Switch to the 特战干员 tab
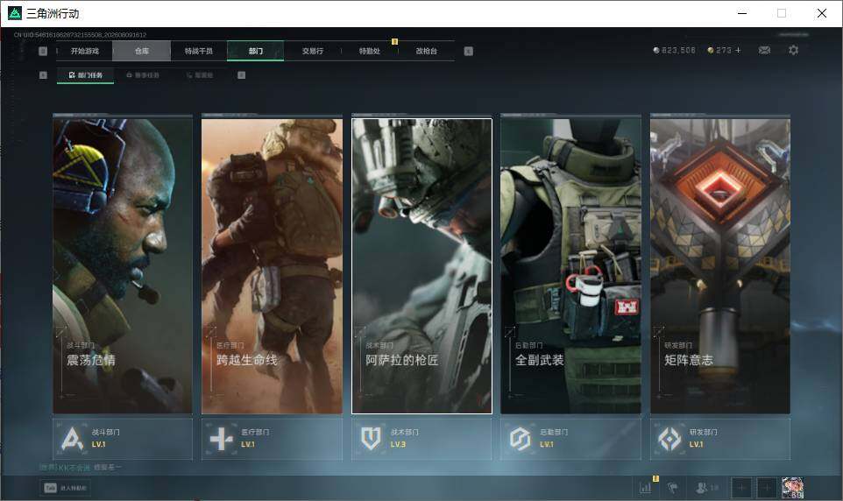843x501 pixels. click(199, 51)
